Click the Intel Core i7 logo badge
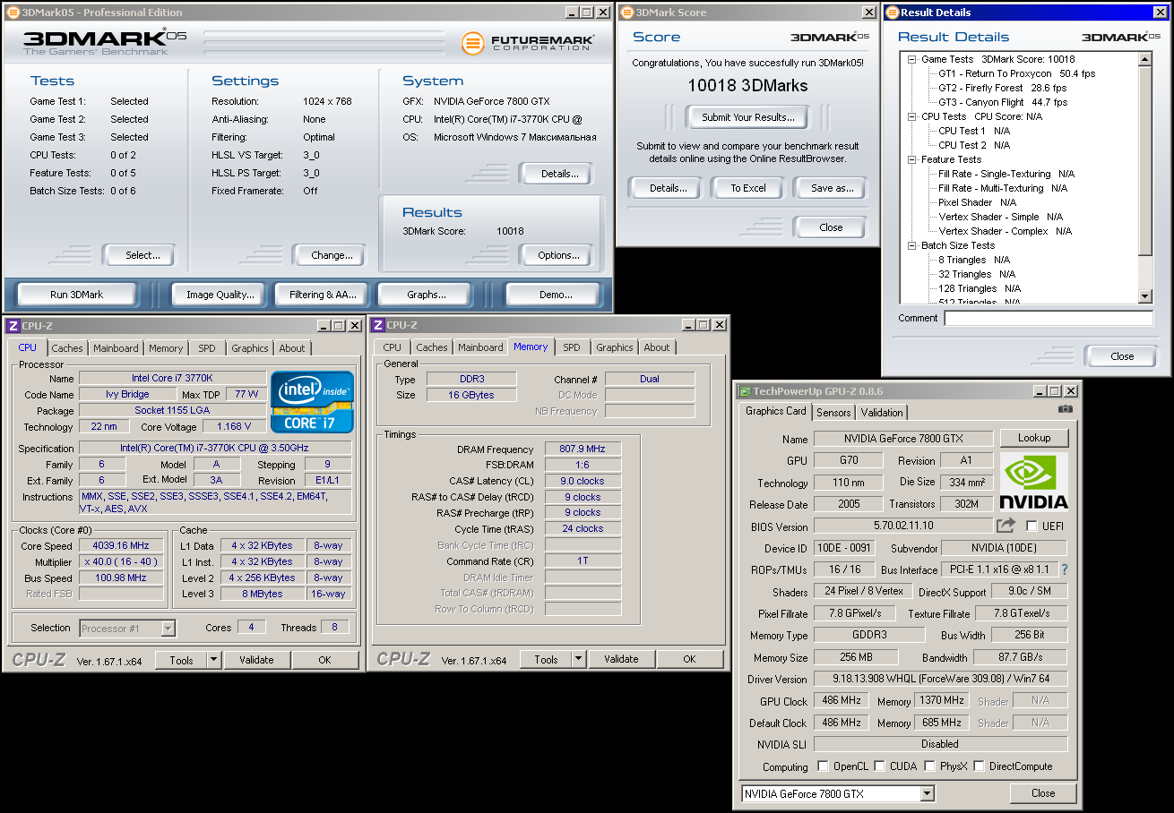Screen dimensions: 1174x813 [x=312, y=402]
